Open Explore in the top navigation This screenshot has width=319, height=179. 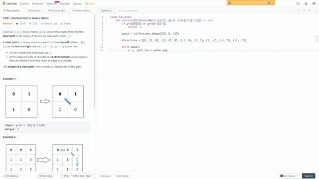click(24, 3)
